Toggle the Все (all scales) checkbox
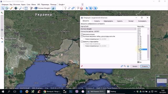168x94 pixels. pos(138,62)
